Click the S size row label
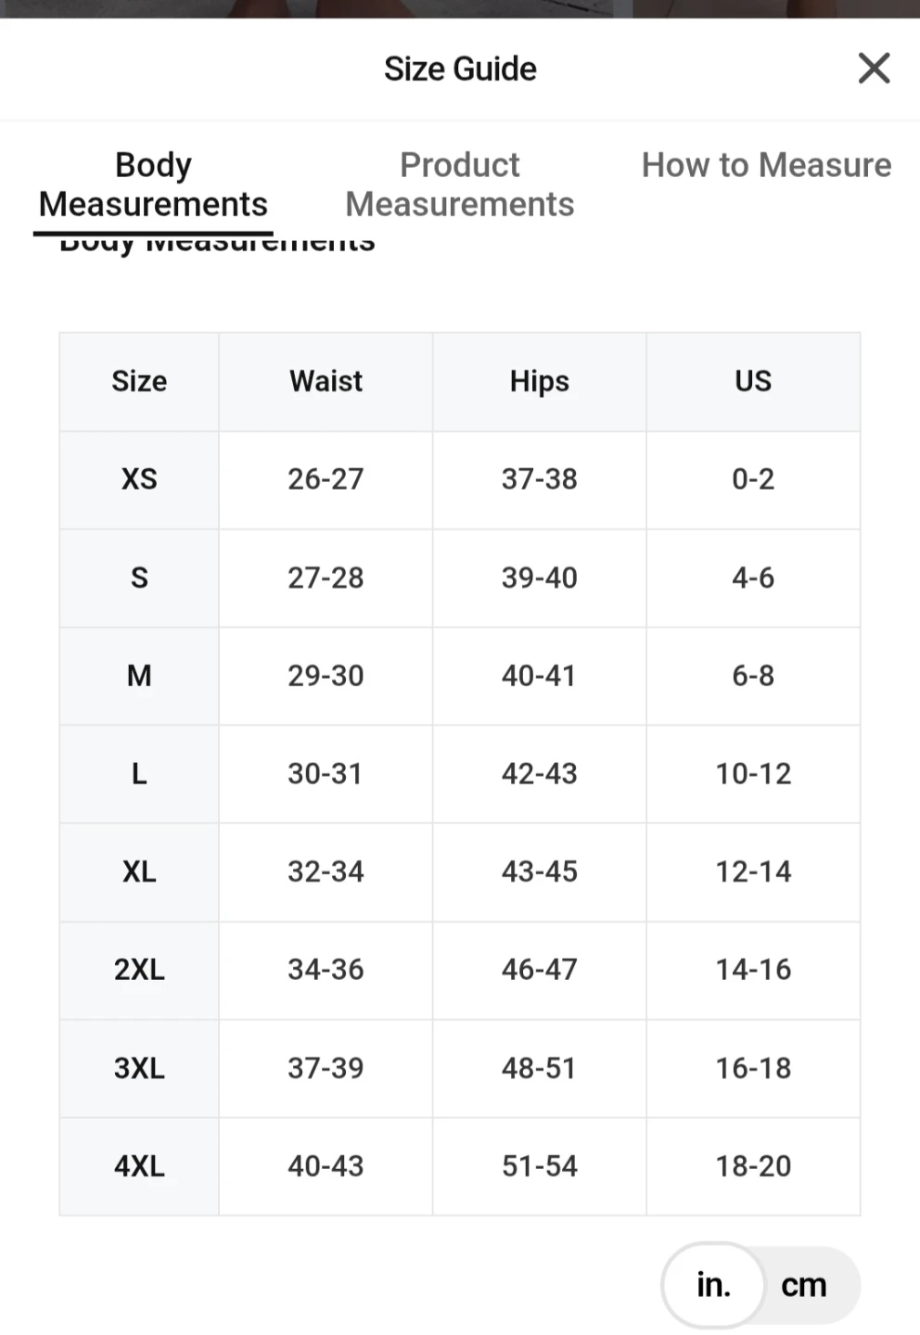This screenshot has width=920, height=1335. click(x=139, y=578)
